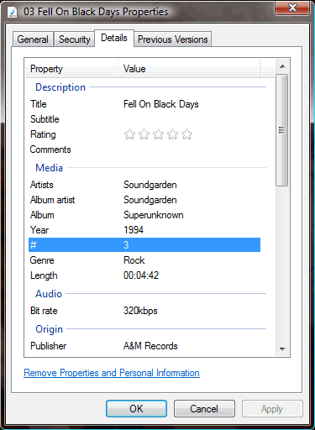Click the scrollbar down arrow
The width and height of the screenshot is (315, 430).
(x=282, y=349)
